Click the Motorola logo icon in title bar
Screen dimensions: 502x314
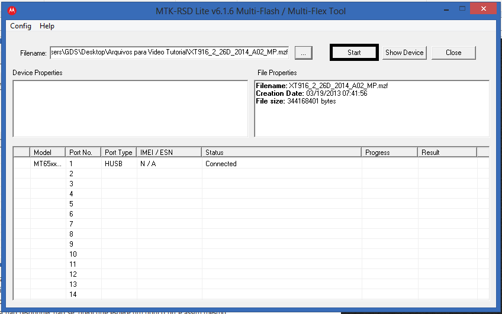pos(12,11)
